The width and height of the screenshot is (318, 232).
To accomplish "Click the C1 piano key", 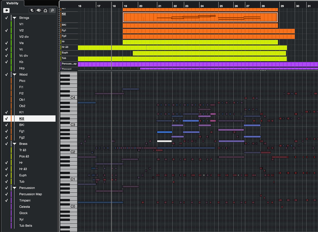I will [x=69, y=179].
